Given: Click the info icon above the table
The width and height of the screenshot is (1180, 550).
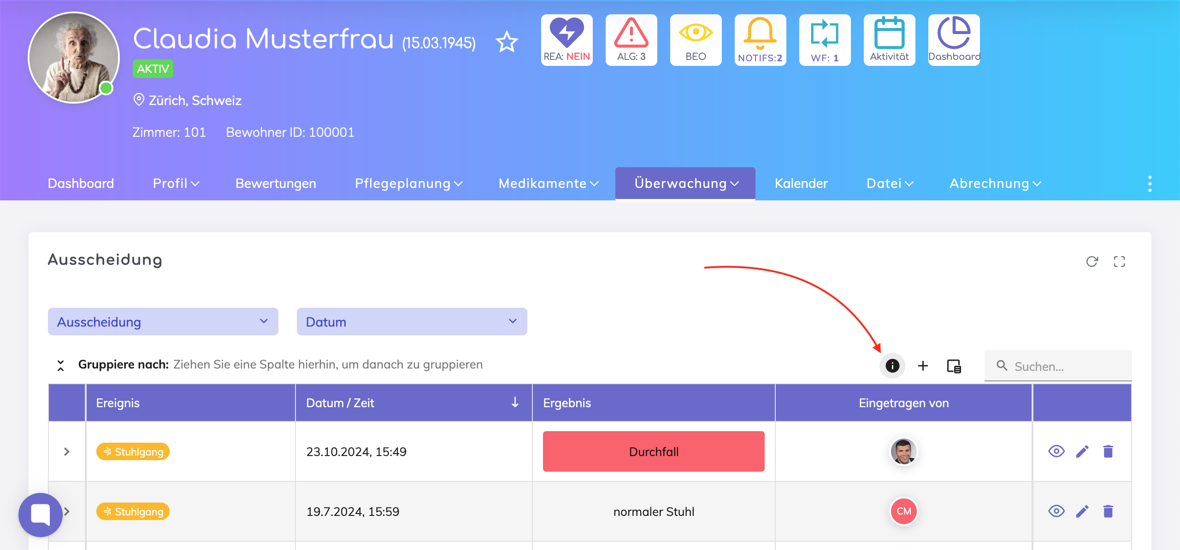Looking at the screenshot, I should pos(892,366).
